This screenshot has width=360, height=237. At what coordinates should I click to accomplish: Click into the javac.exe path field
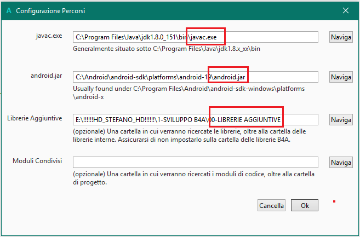tap(196, 37)
